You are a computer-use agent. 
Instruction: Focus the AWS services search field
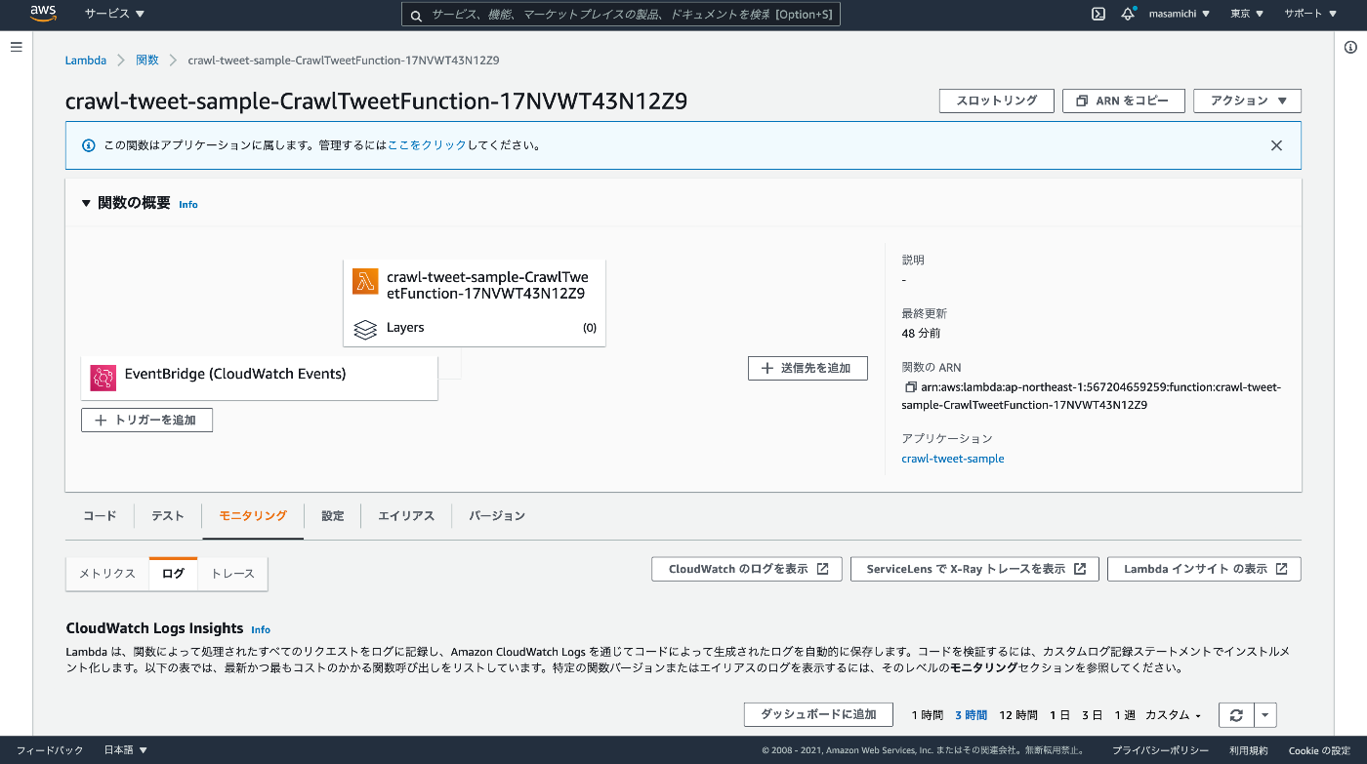tap(621, 15)
